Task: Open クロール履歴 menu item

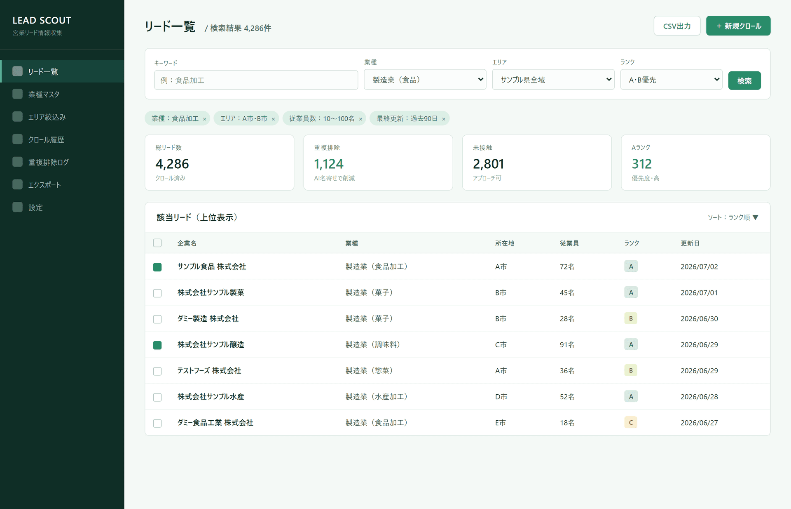Action: click(x=63, y=139)
